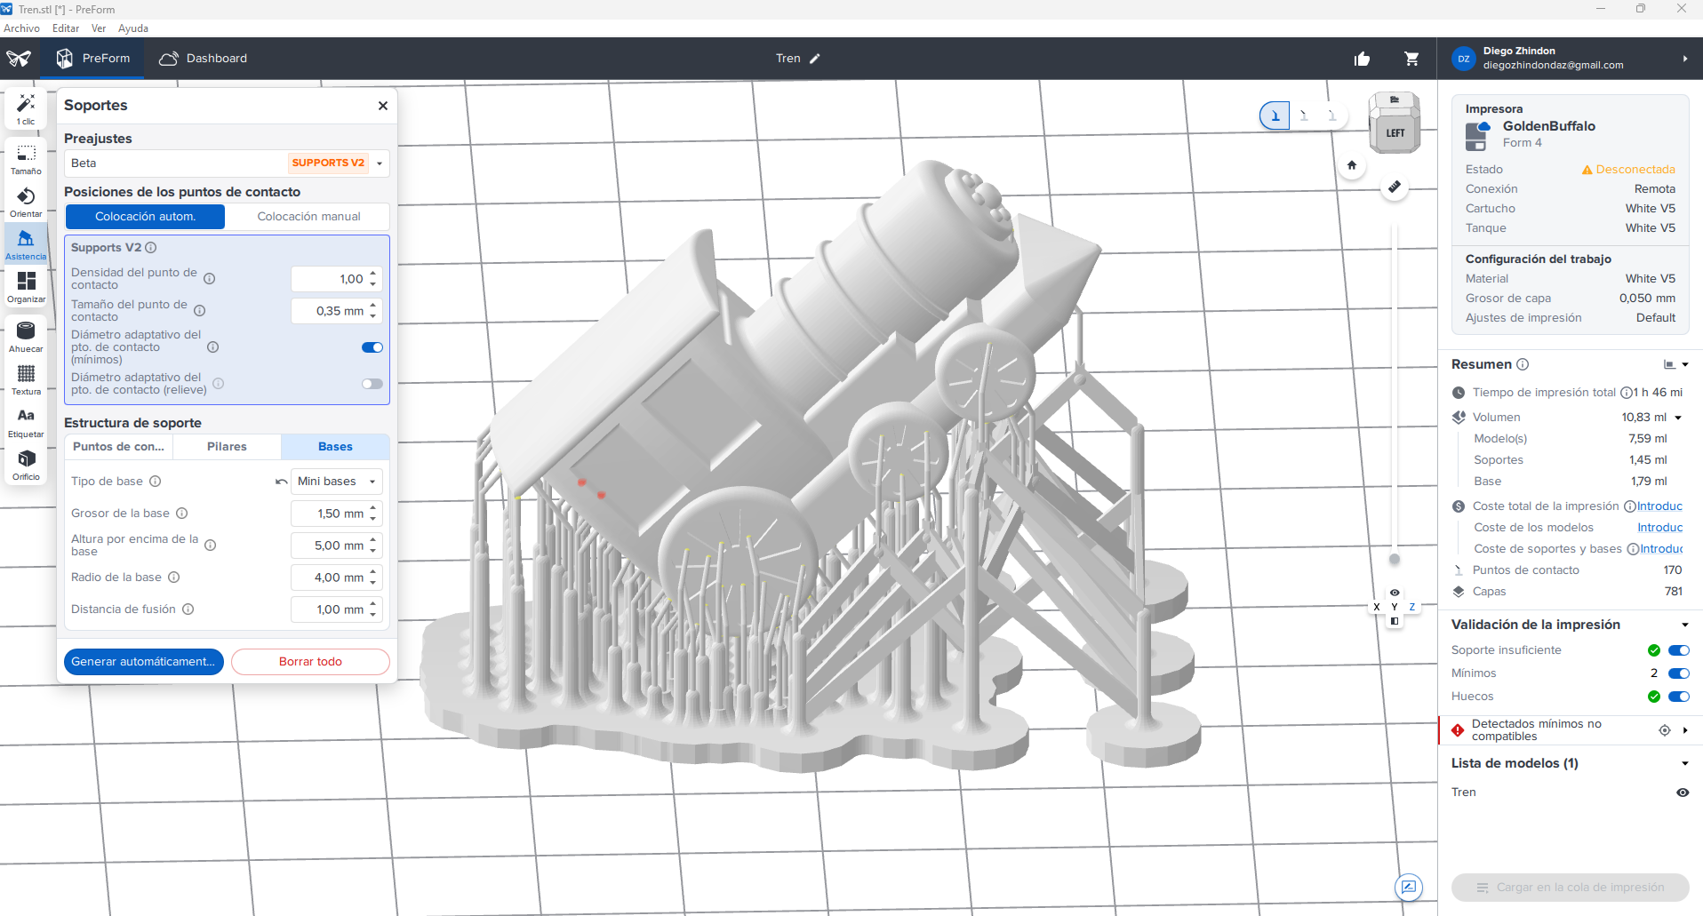Open the Textura tool
This screenshot has height=916, width=1703.
click(26, 379)
